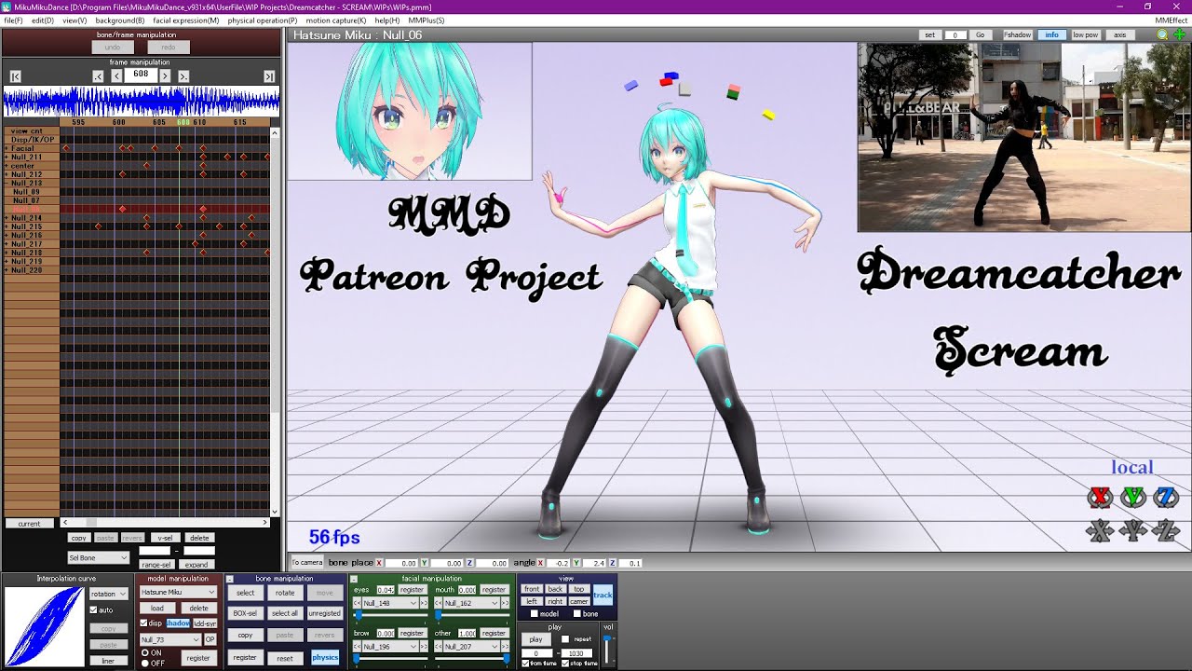The width and height of the screenshot is (1192, 671).
Task: Open the MMEffect menu
Action: (1171, 20)
